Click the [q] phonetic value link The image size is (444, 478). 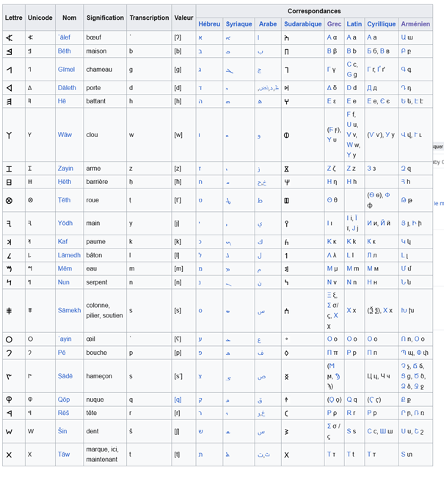tap(178, 400)
